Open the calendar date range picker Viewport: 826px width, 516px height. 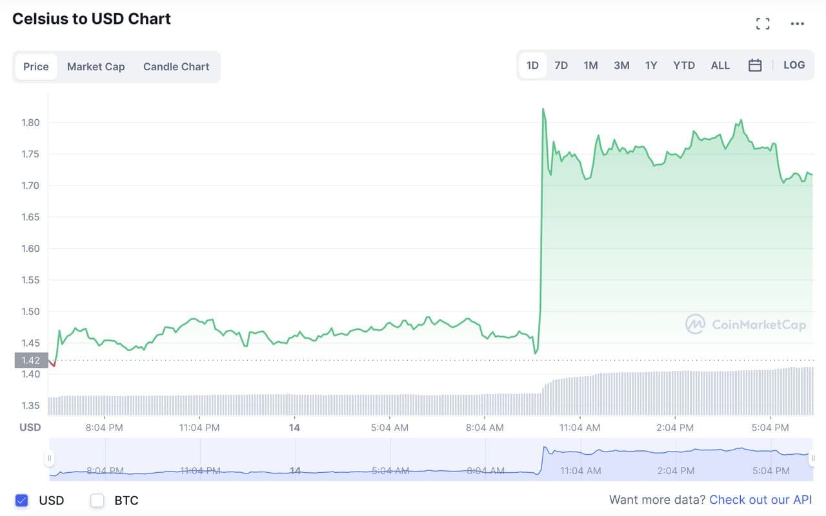755,65
